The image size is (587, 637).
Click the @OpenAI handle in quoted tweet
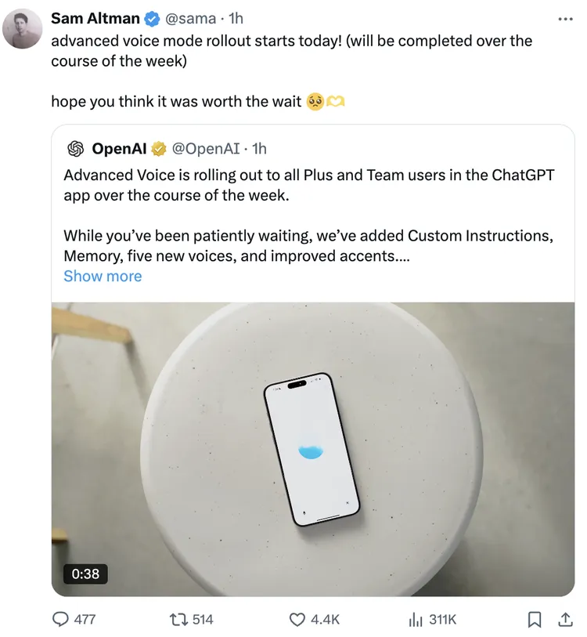click(205, 148)
